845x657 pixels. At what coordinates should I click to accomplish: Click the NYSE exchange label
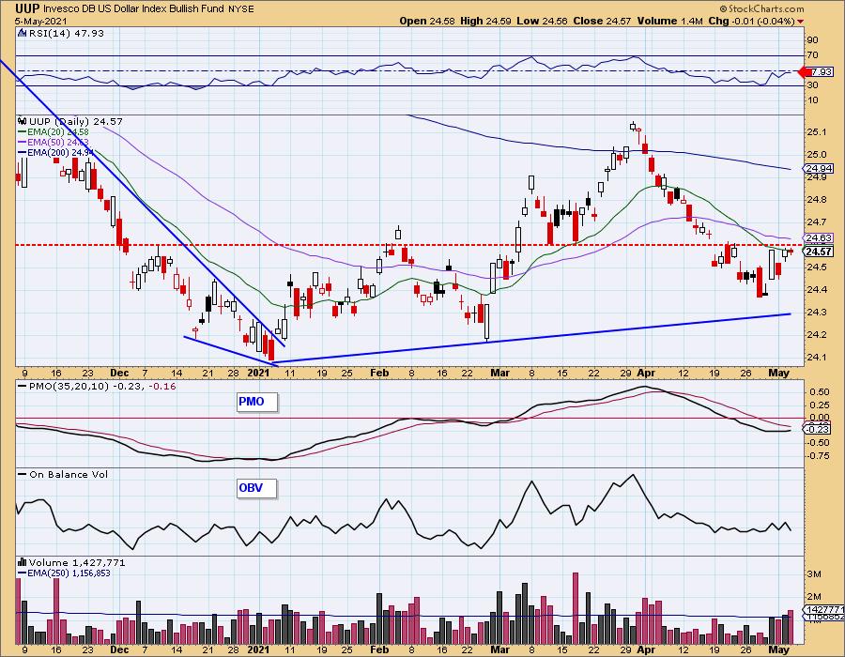(x=242, y=9)
